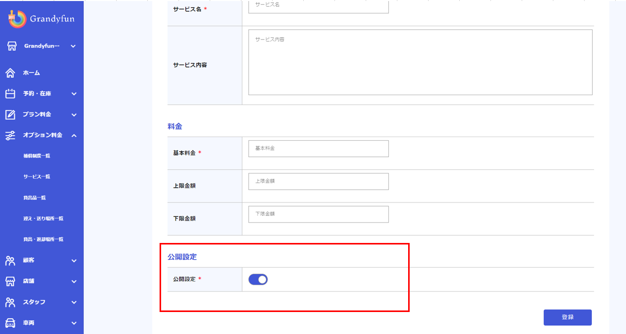Click the プラン料金 menu label
The width and height of the screenshot is (626, 334).
pyautogui.click(x=37, y=115)
